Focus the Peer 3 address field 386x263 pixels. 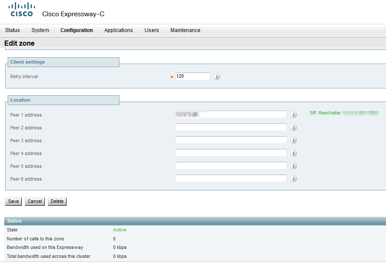click(x=231, y=140)
